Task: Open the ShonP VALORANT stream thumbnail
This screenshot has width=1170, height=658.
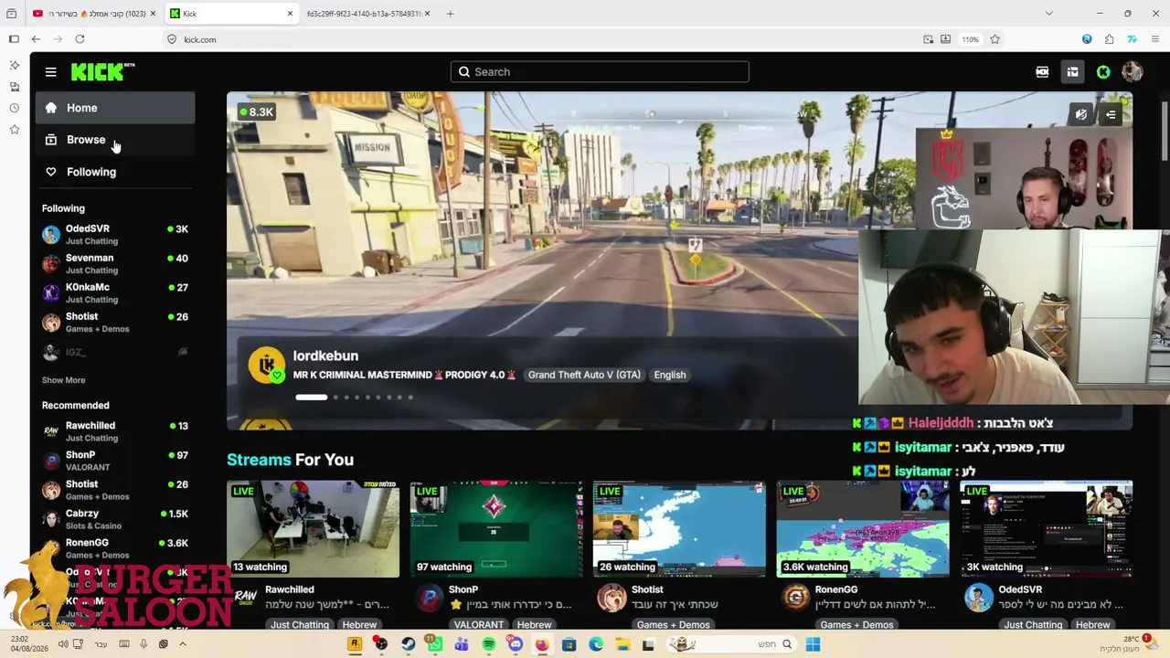Action: tap(495, 529)
